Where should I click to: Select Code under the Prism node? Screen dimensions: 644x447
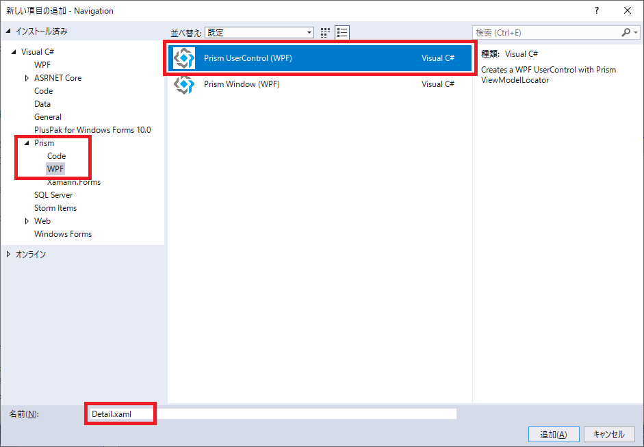tap(56, 155)
